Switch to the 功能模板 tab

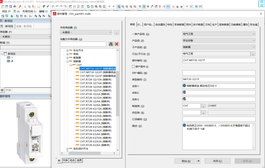[236, 25]
